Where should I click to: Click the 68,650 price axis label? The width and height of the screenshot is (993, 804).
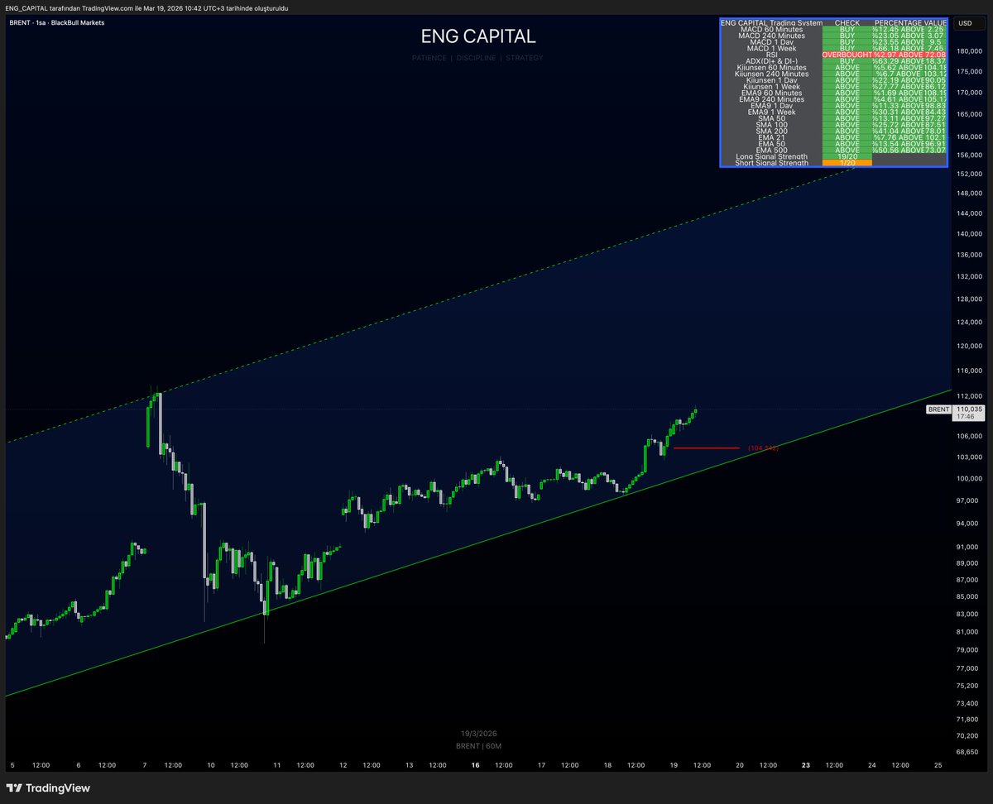point(968,752)
